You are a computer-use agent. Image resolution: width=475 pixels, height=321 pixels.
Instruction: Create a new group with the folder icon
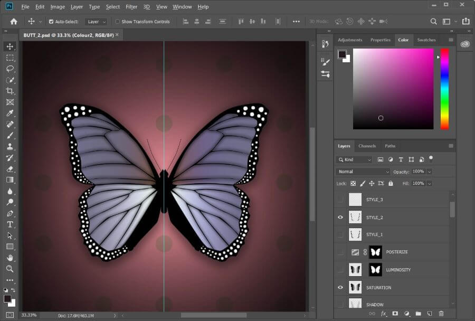pos(418,314)
